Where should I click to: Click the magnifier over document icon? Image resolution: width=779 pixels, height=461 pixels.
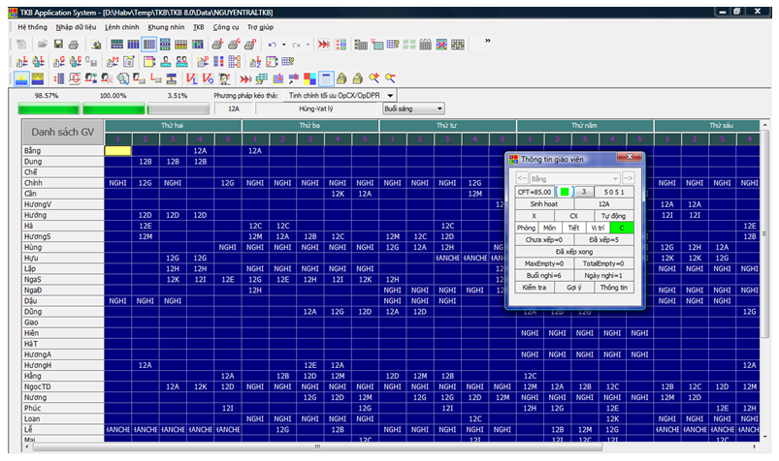(x=122, y=78)
